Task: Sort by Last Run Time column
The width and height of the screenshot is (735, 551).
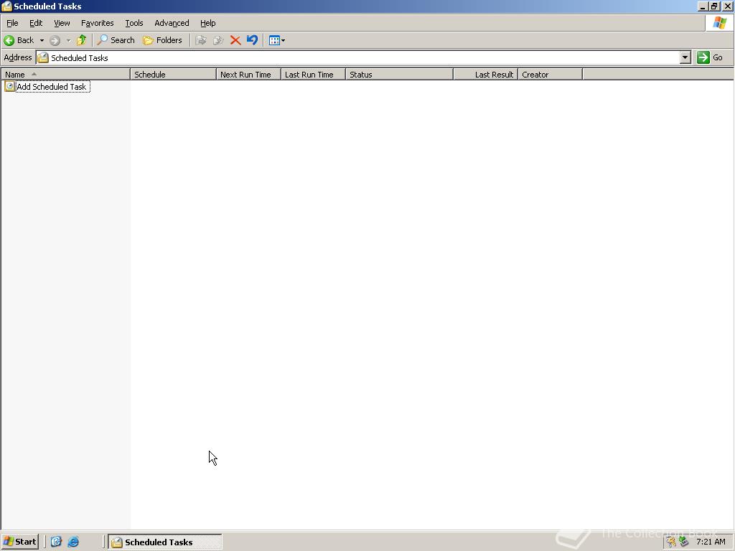Action: [x=314, y=75]
